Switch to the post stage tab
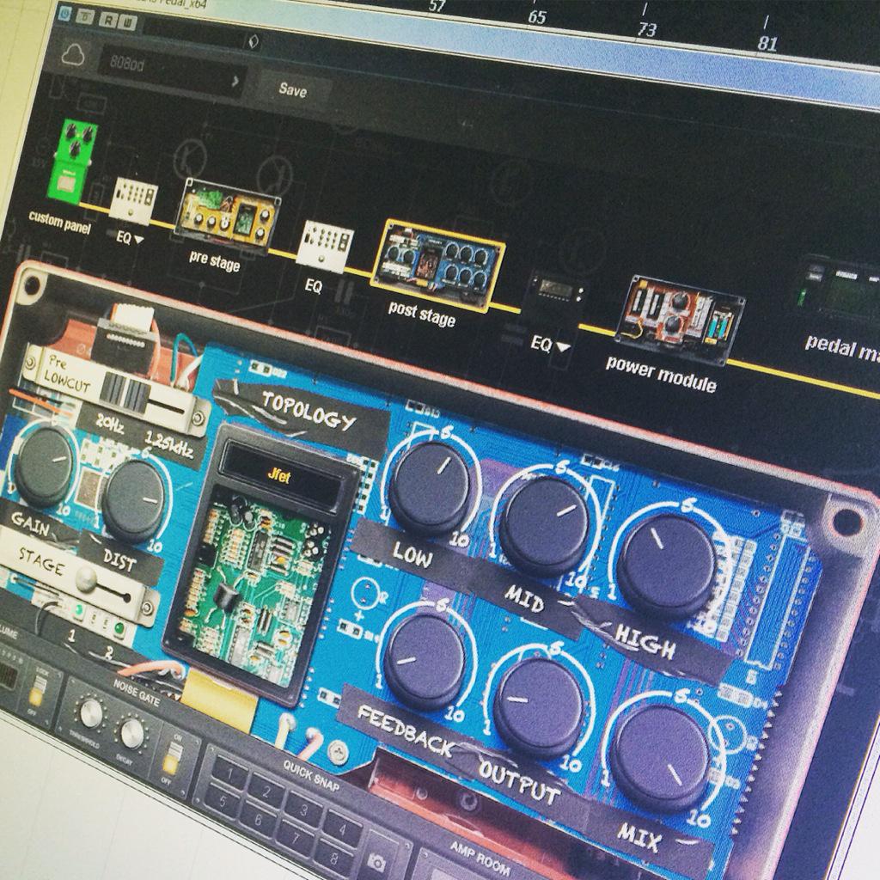The width and height of the screenshot is (880, 880). coord(421,315)
